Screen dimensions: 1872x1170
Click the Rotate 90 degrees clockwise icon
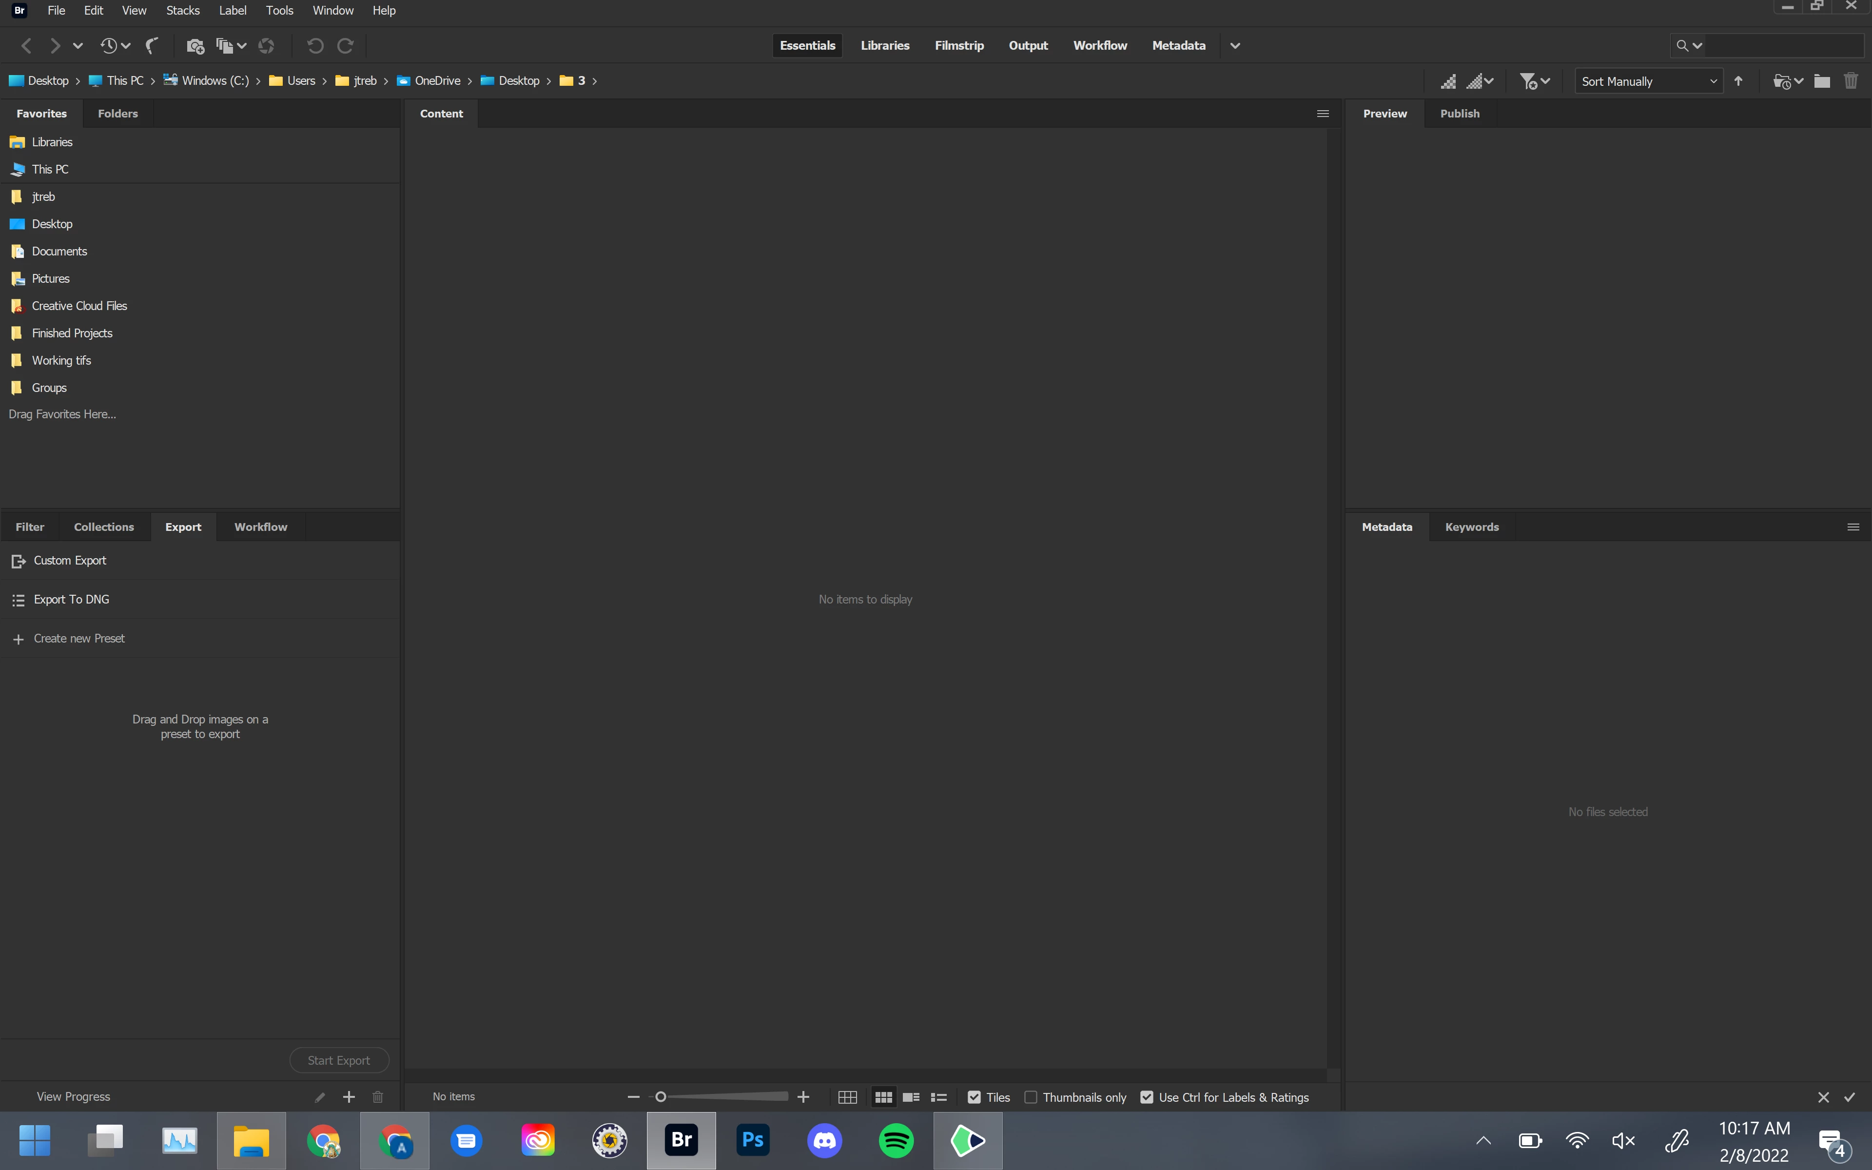[346, 46]
